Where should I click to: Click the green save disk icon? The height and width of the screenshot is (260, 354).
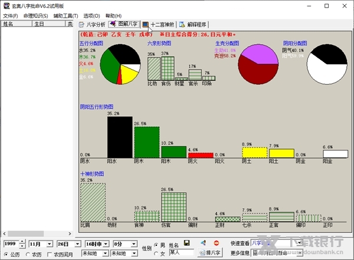tap(187, 243)
